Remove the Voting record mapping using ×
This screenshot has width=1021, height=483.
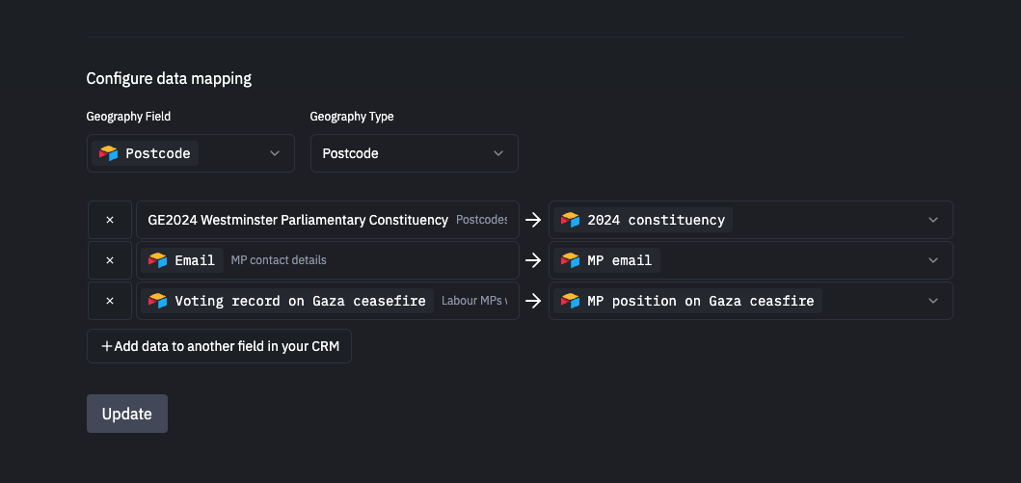(110, 301)
